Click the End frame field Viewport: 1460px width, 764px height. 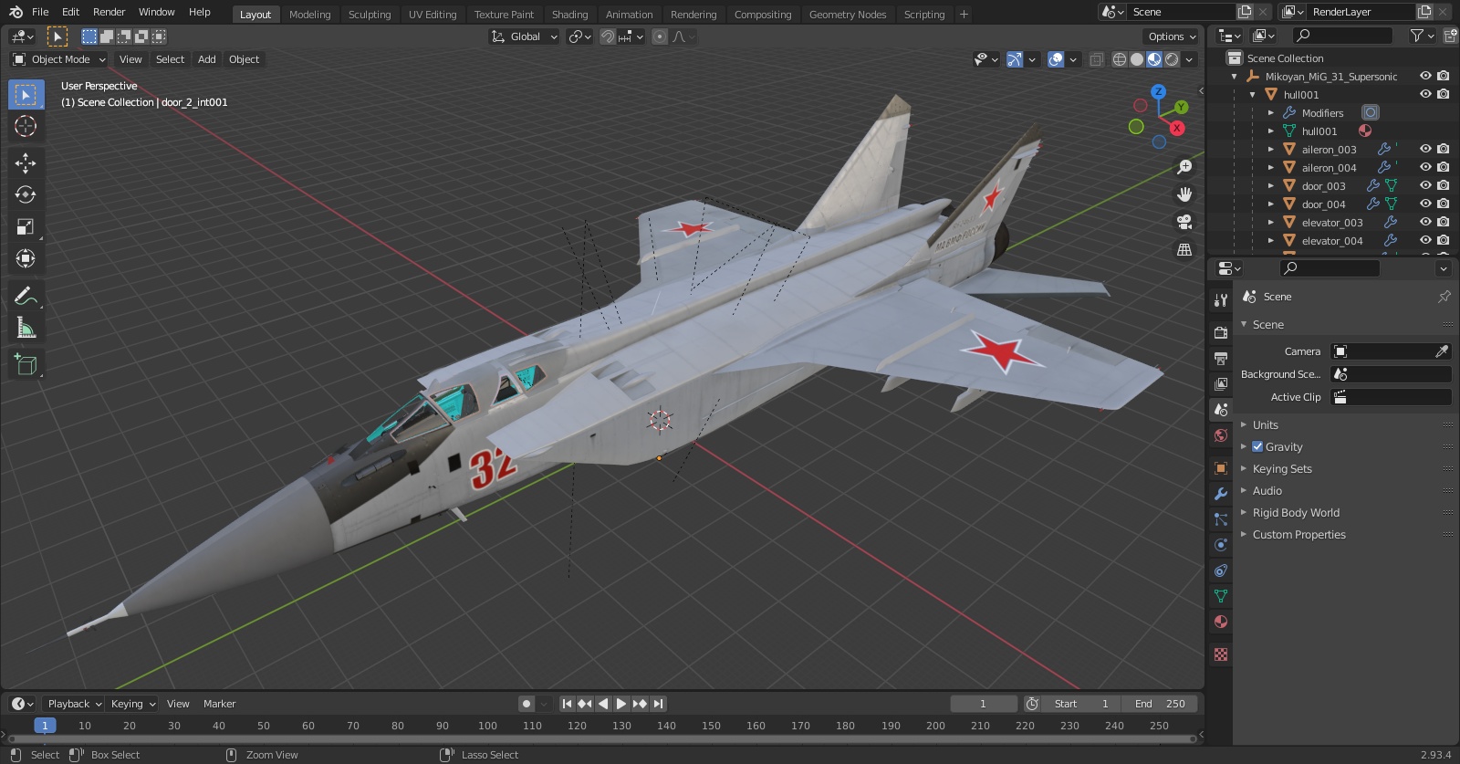point(1159,704)
